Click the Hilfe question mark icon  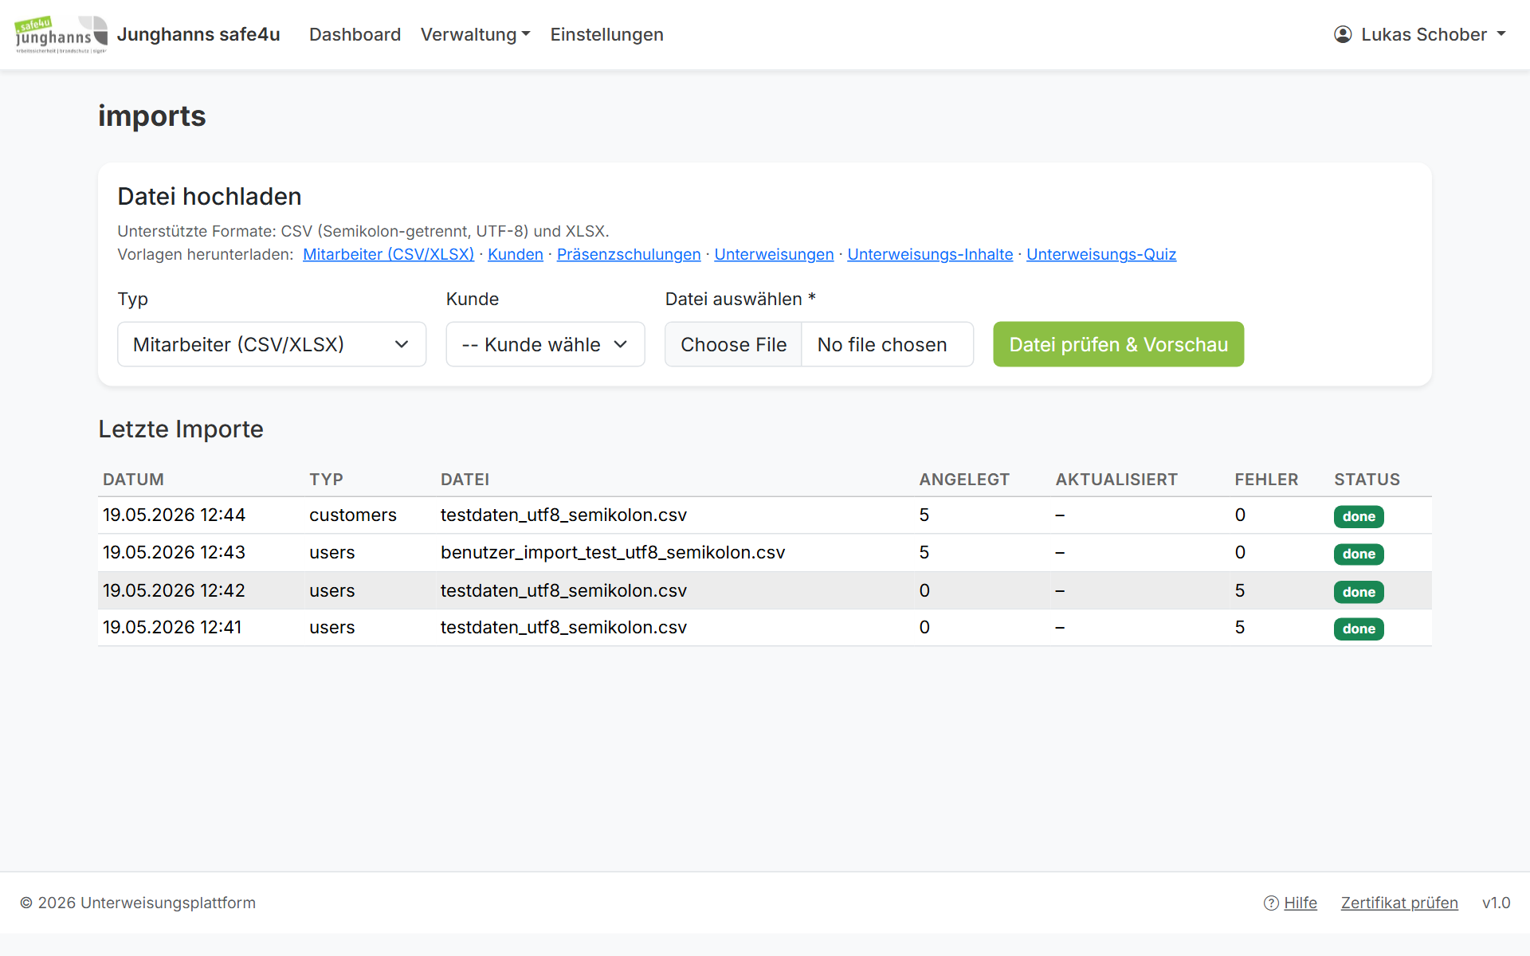point(1271,903)
